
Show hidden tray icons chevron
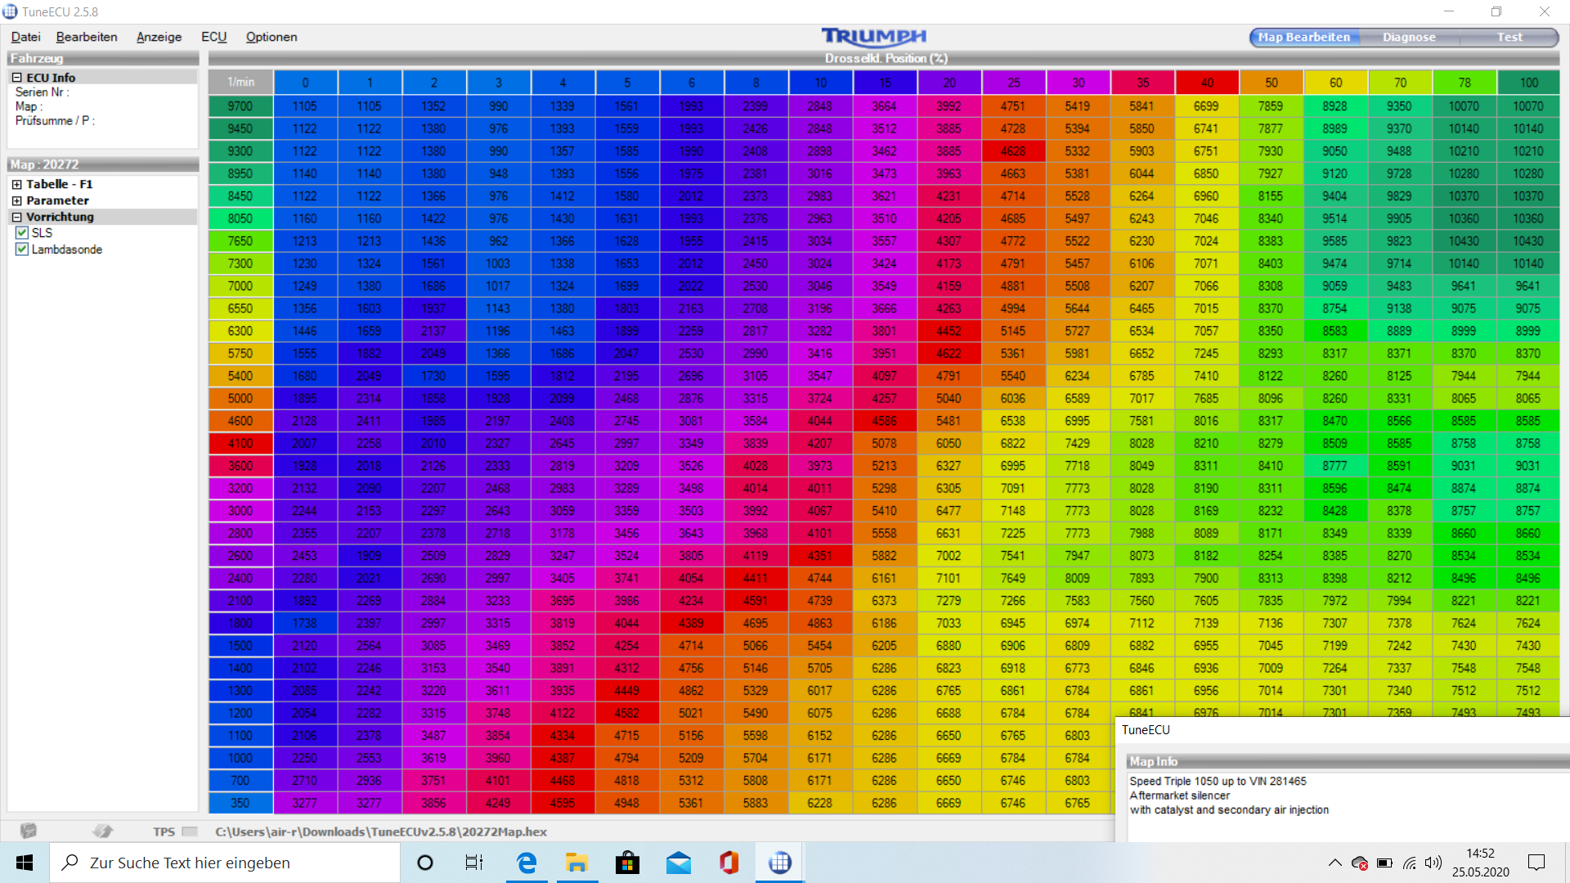coord(1334,863)
